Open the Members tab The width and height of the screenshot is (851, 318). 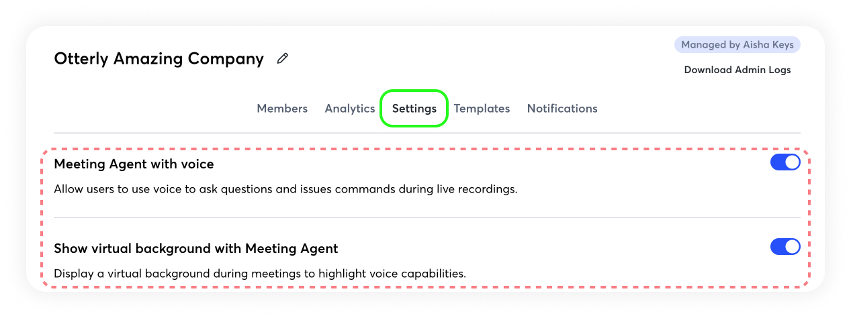point(282,109)
